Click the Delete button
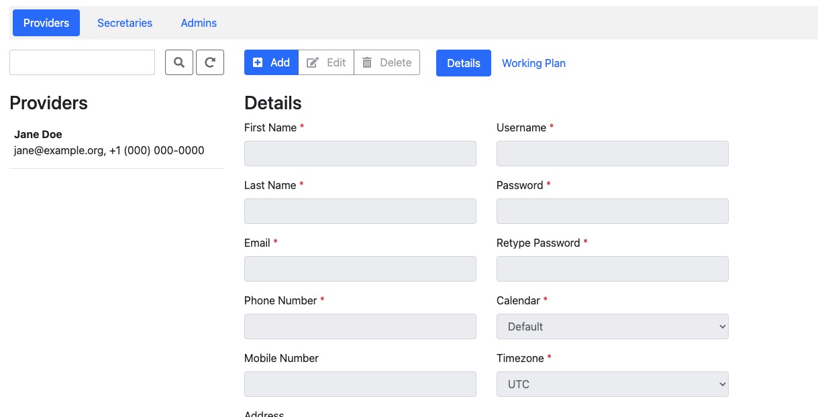The image size is (818, 417). [x=387, y=62]
